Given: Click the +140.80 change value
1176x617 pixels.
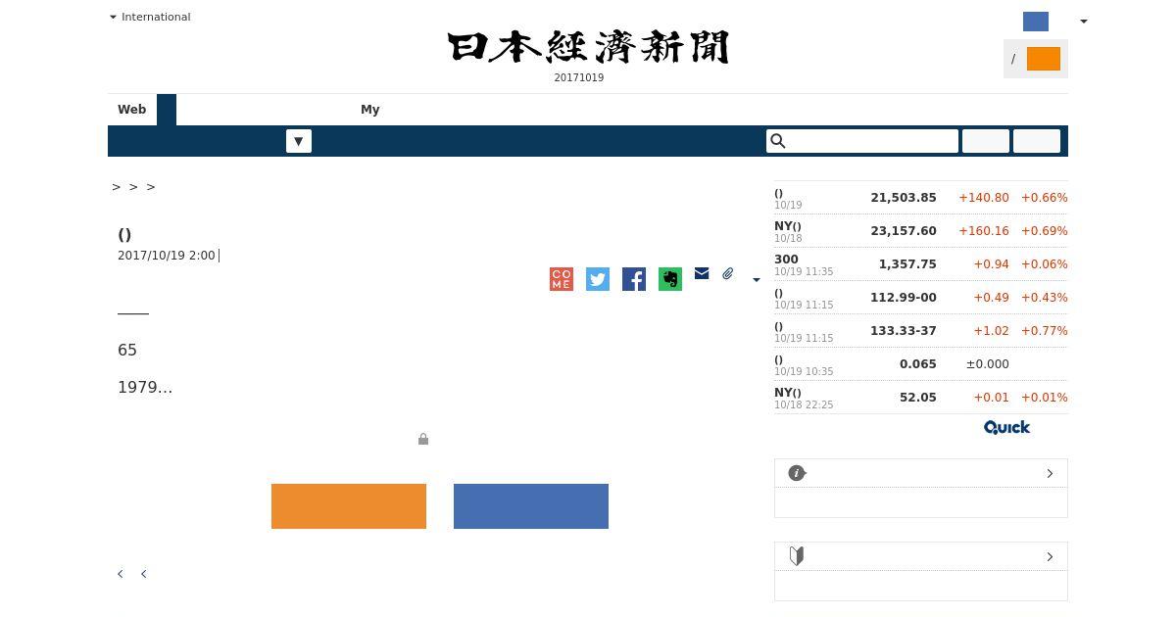Looking at the screenshot, I should [x=984, y=198].
